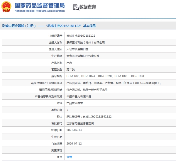Click the 数据查询 heading

pos(87,7)
